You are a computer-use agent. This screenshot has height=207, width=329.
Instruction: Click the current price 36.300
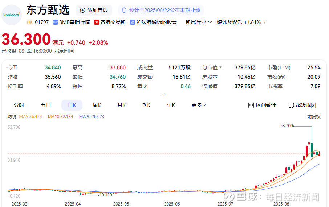pyautogui.click(x=26, y=39)
